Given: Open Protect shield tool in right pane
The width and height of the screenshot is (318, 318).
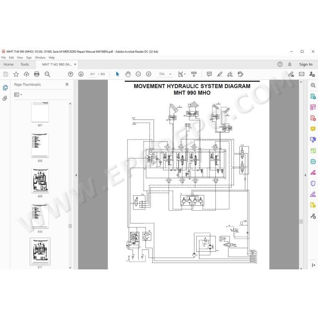Looking at the screenshot, I should pos(313,184).
